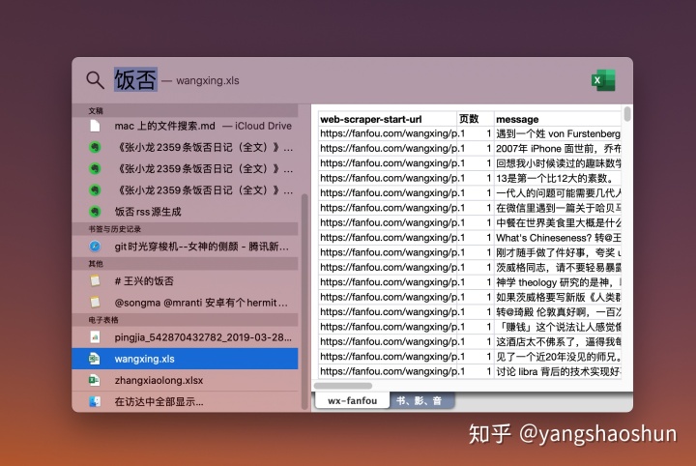Screen dimensions: 696x466
Task: Click cell 讨论 libra 背后的技术实现
Action: coord(558,371)
